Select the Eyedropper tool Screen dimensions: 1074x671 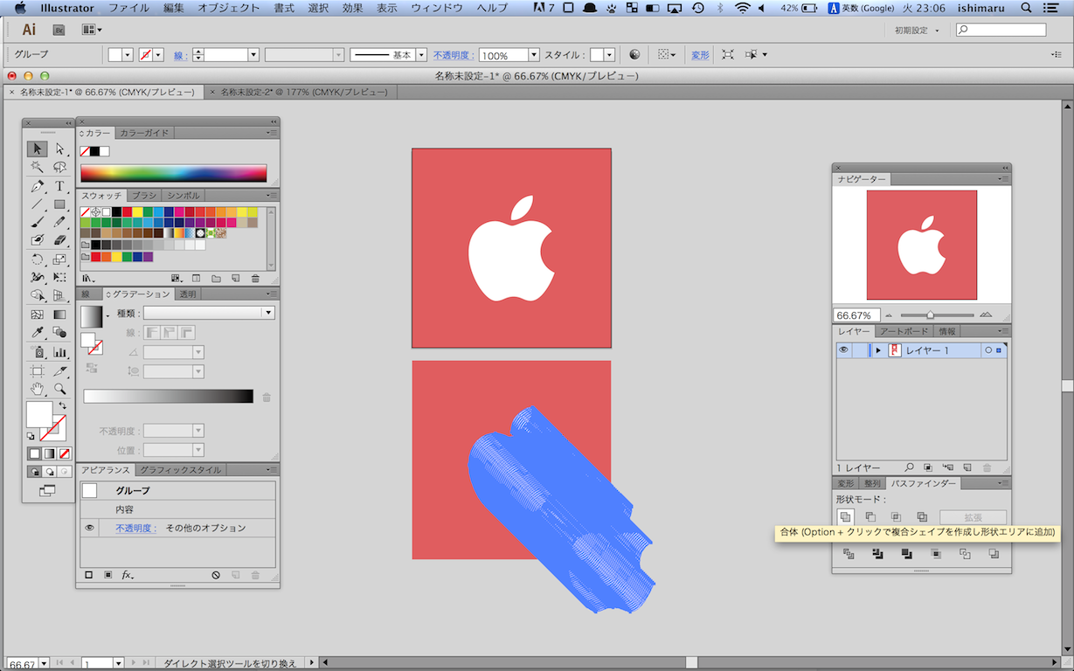point(38,332)
